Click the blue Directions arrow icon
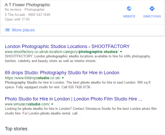 [152, 9]
